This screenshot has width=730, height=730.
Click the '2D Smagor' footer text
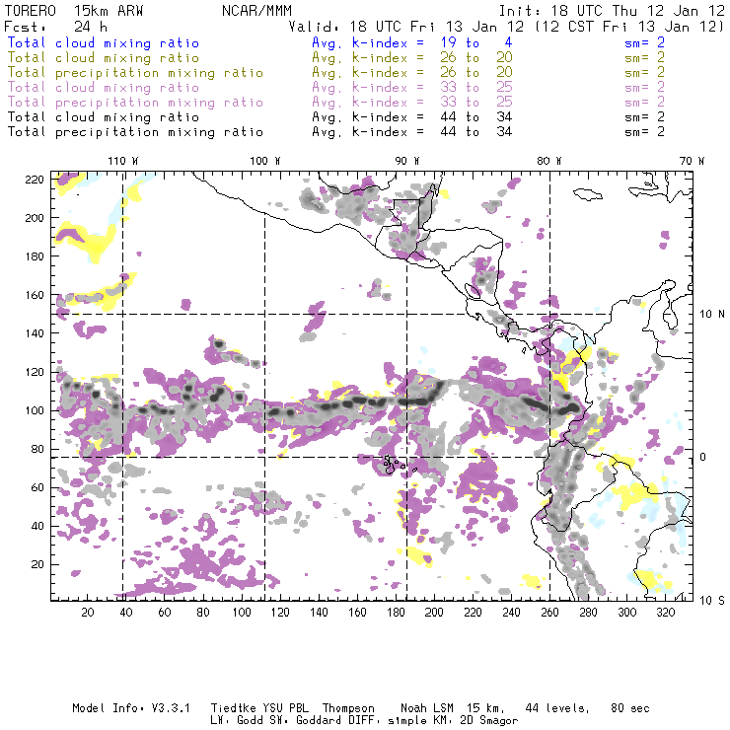click(x=489, y=721)
